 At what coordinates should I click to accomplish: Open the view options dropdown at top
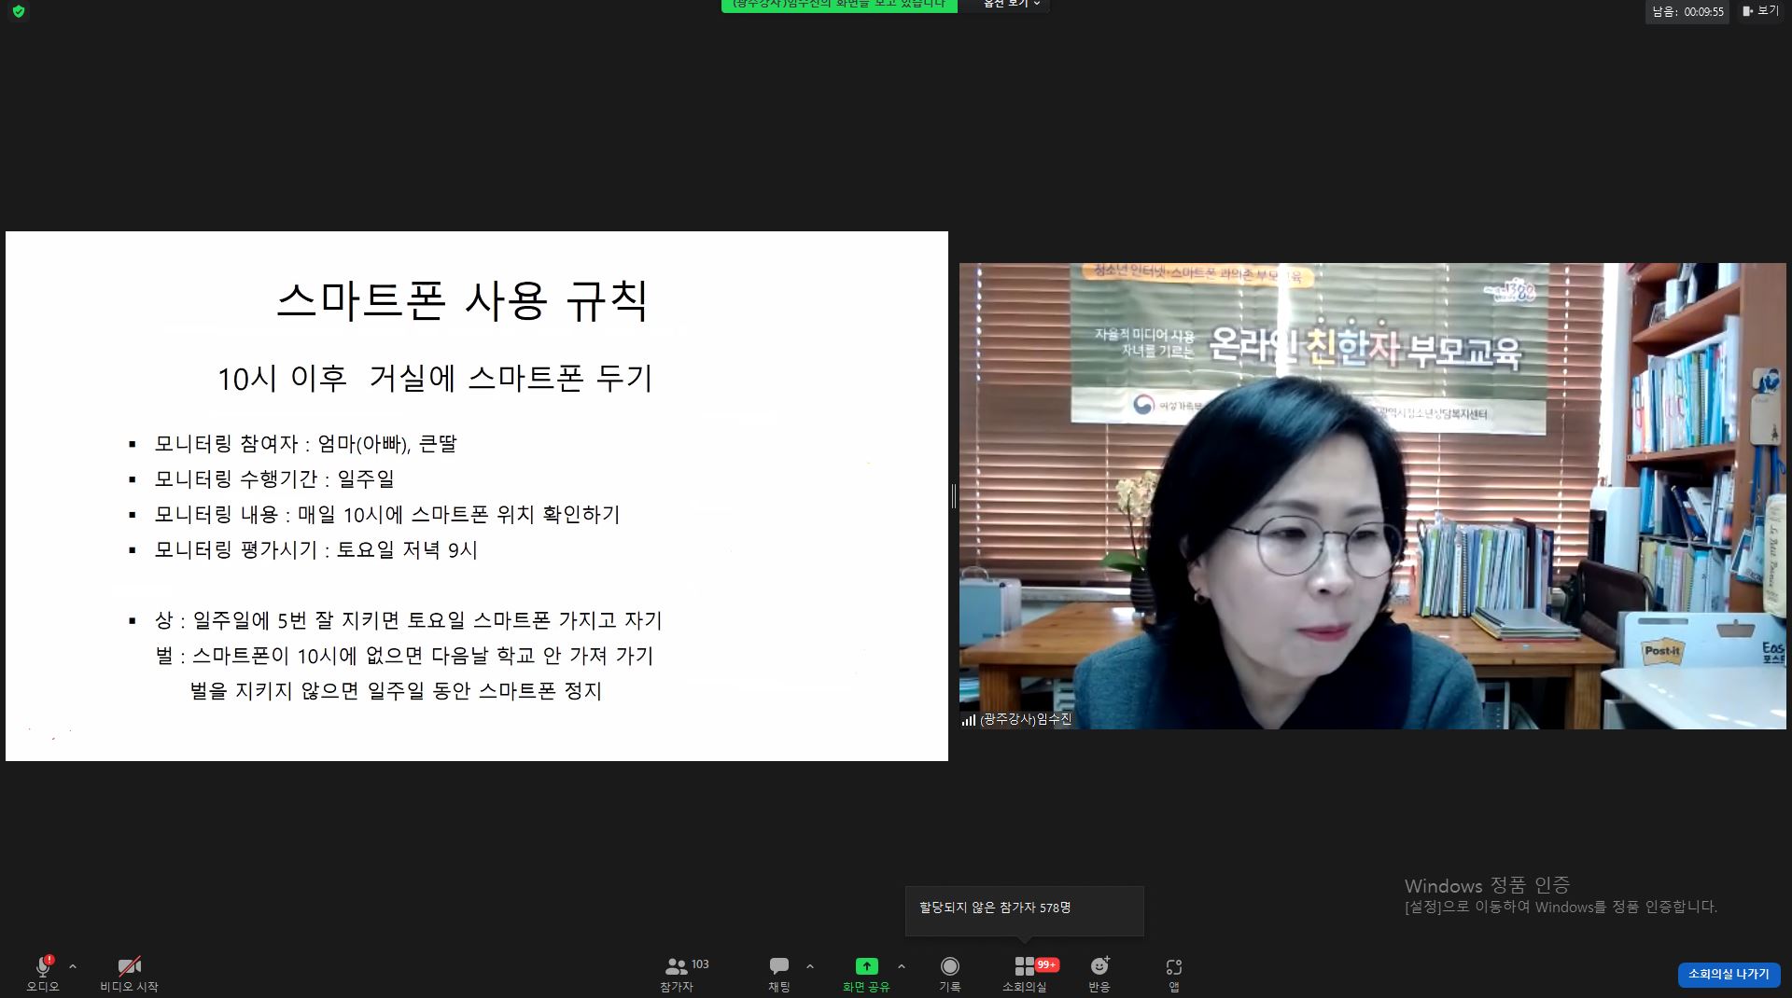pos(1011,5)
